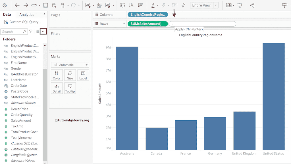This screenshot has width=291, height=164.
Task: Expand the data pane view options arrow
Action: click(x=43, y=31)
